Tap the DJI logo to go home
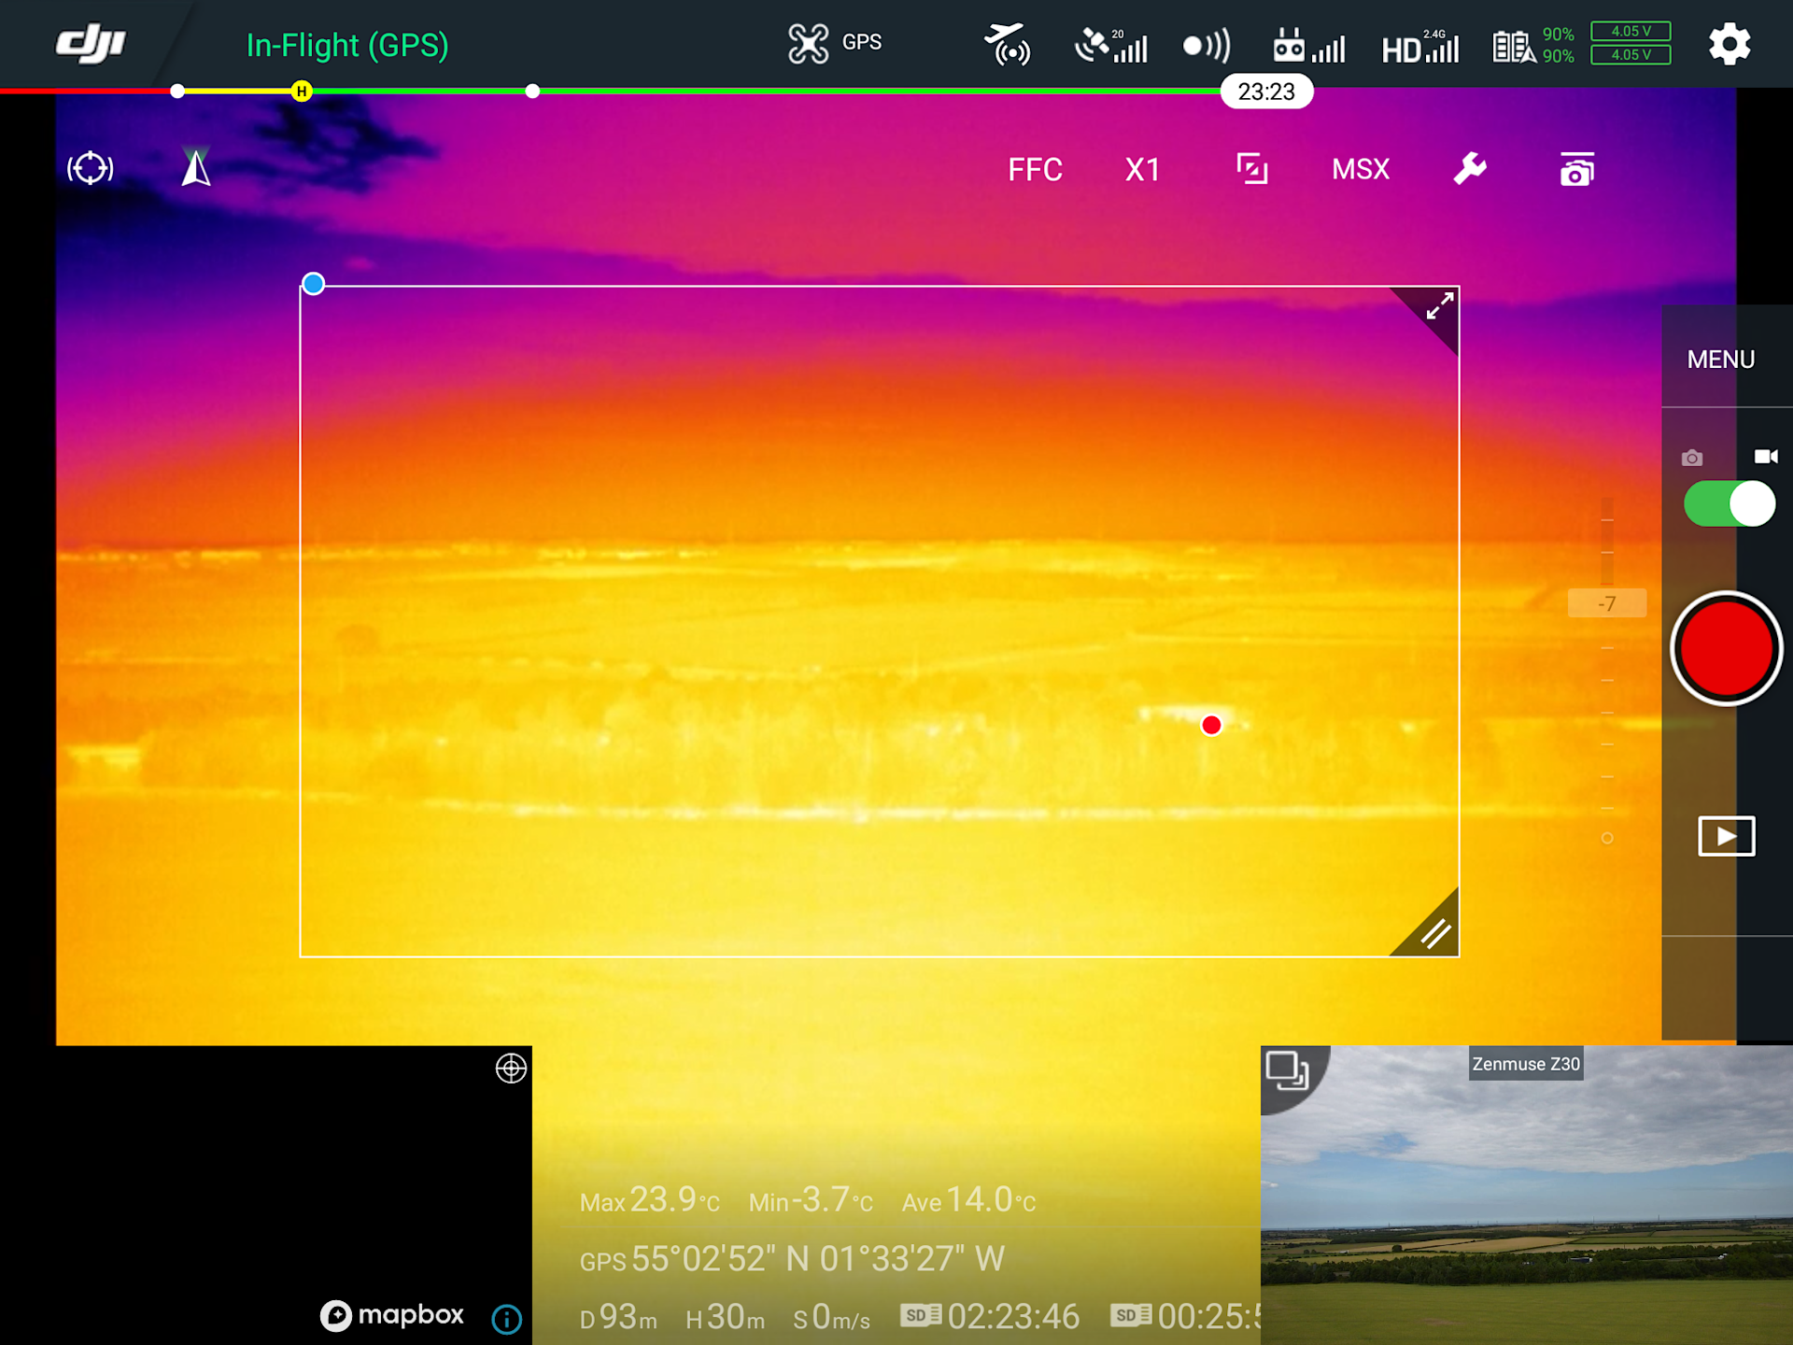 tap(91, 44)
